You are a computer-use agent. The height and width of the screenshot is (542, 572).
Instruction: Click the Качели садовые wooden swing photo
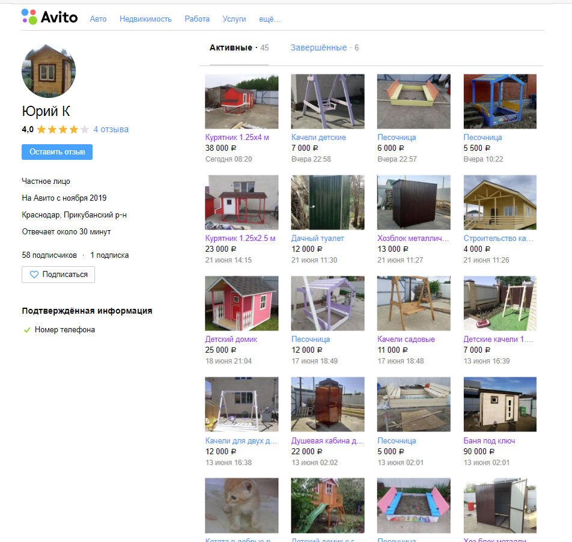tap(413, 303)
